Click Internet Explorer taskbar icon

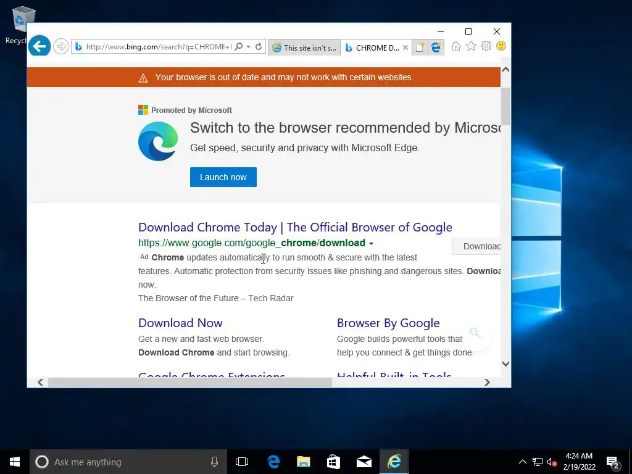(x=394, y=462)
